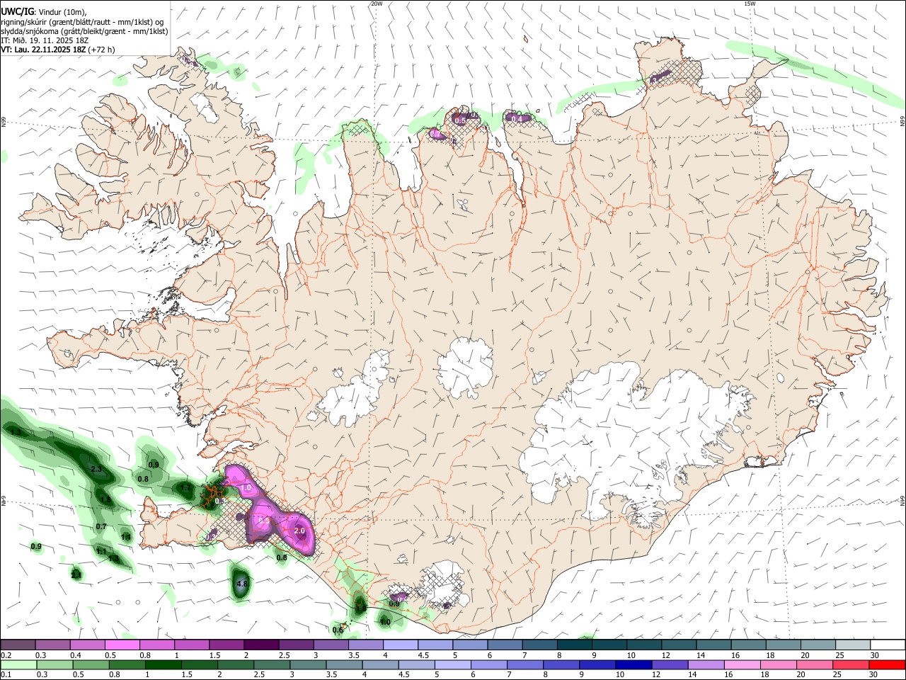
Task: Click the dark teal swatch between 8 and 9, upper legend
Action: (x=574, y=645)
